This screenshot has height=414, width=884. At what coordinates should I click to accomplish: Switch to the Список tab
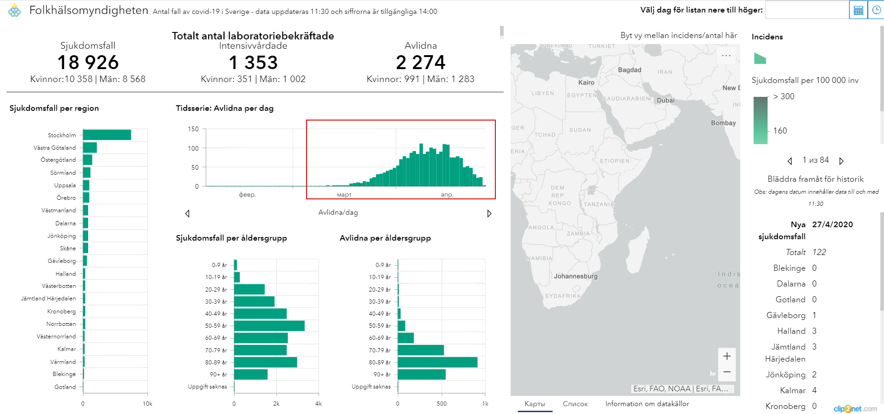tap(575, 404)
